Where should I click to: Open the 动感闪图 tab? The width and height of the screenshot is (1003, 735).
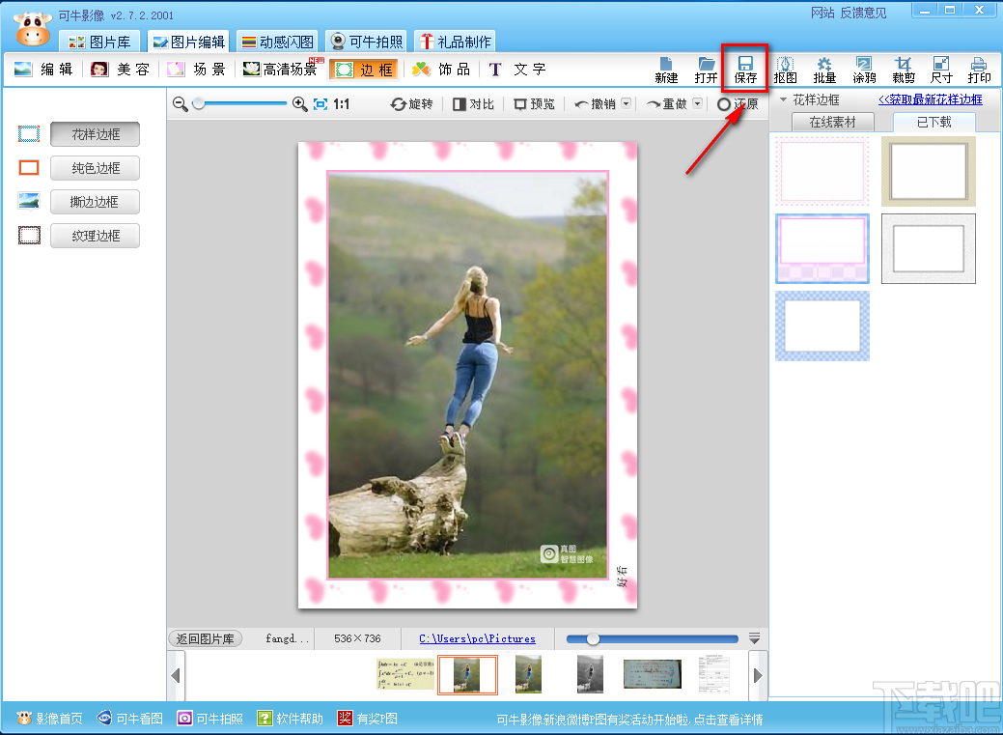tap(278, 42)
